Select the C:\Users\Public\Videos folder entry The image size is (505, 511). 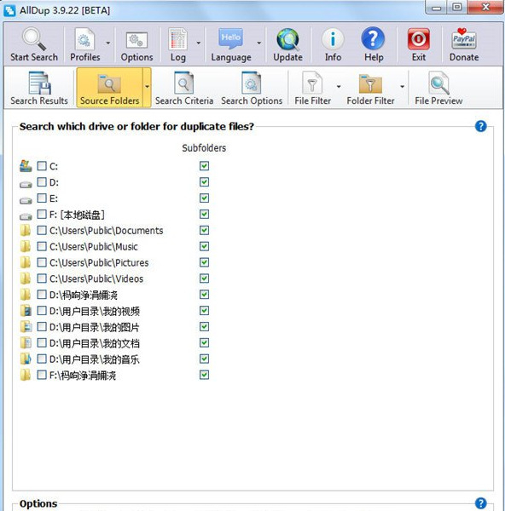pyautogui.click(x=96, y=278)
